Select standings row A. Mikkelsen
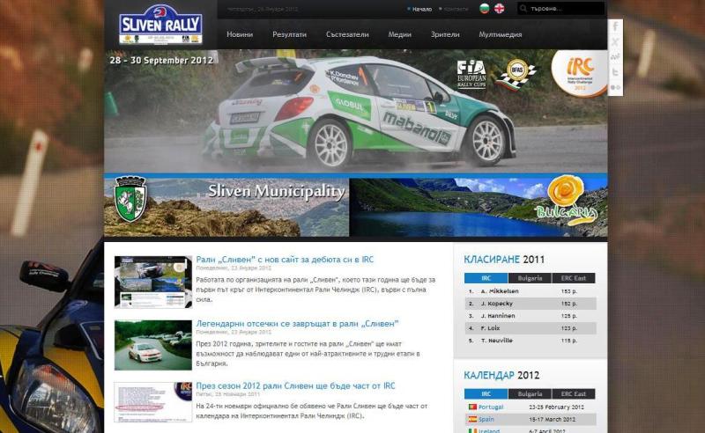This screenshot has height=433, width=705. coord(531,291)
